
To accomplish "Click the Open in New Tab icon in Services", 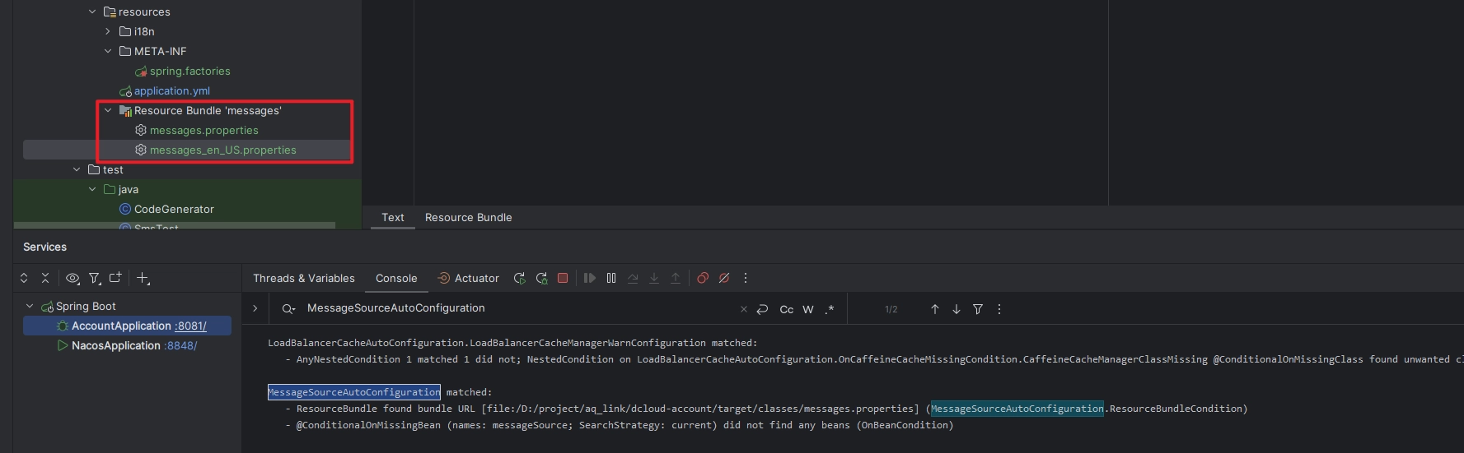I will pyautogui.click(x=115, y=278).
